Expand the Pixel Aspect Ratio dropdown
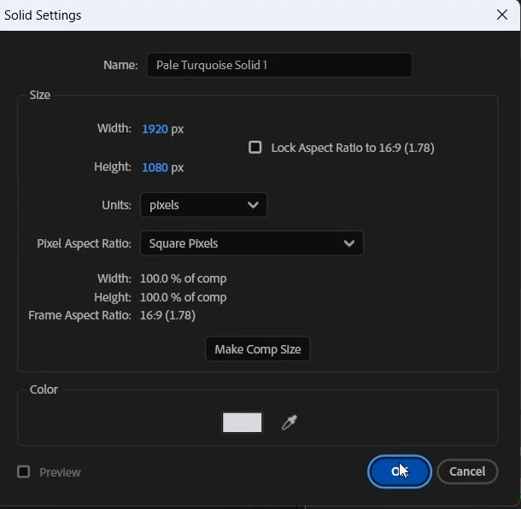Image resolution: width=521 pixels, height=509 pixels. point(251,243)
